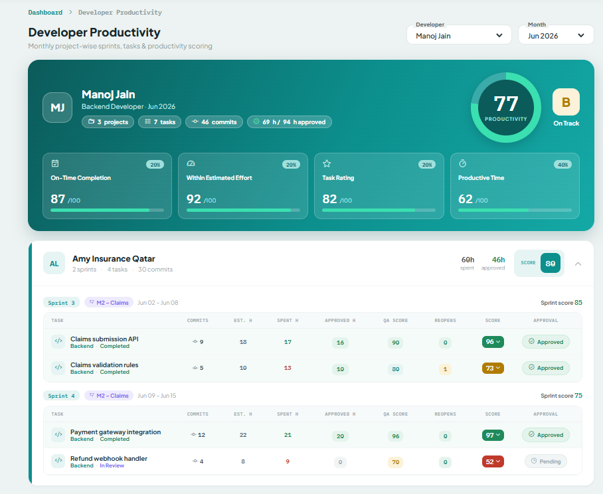Click the 77 productivity score ring

505,108
